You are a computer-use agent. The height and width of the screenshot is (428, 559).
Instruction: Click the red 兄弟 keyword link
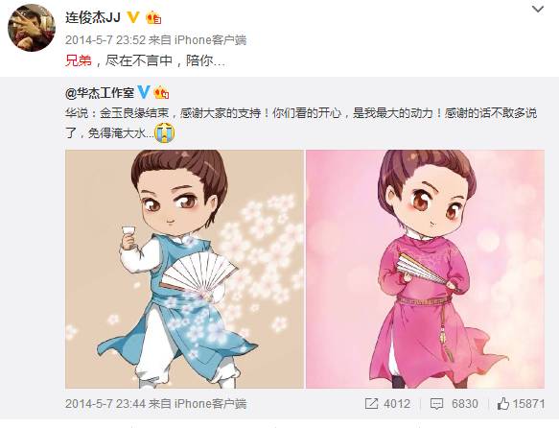(79, 60)
